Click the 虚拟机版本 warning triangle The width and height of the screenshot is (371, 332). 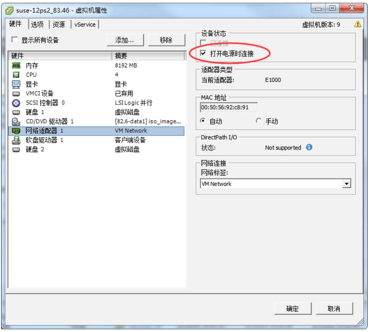[x=358, y=24]
